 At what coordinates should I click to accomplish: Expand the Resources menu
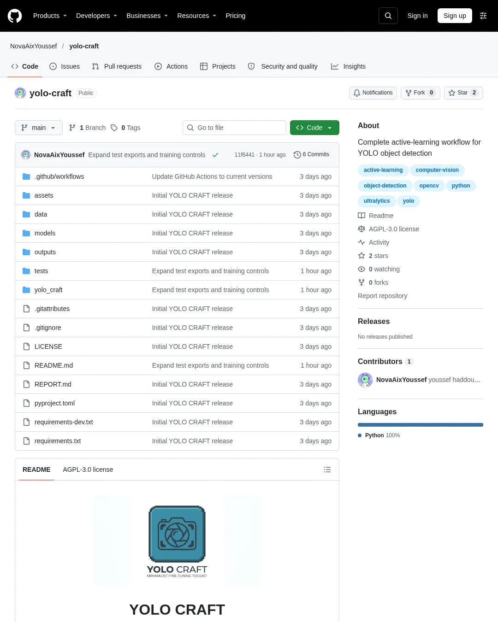coord(196,16)
